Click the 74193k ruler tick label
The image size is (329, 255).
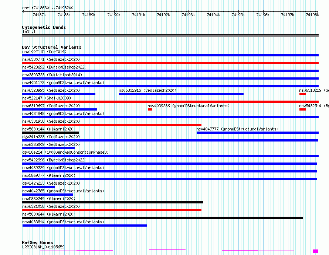point(188,15)
